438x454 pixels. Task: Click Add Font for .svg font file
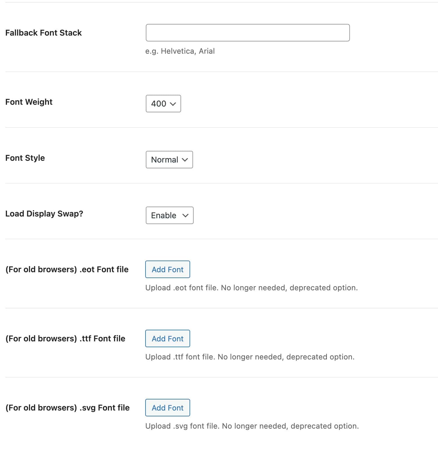(x=167, y=408)
